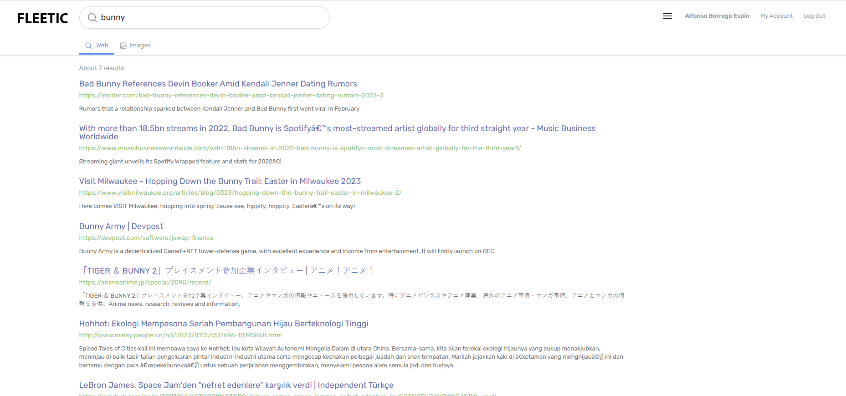Viewport: 846px width, 396px height.
Task: Select the Web tab
Action: [97, 46]
